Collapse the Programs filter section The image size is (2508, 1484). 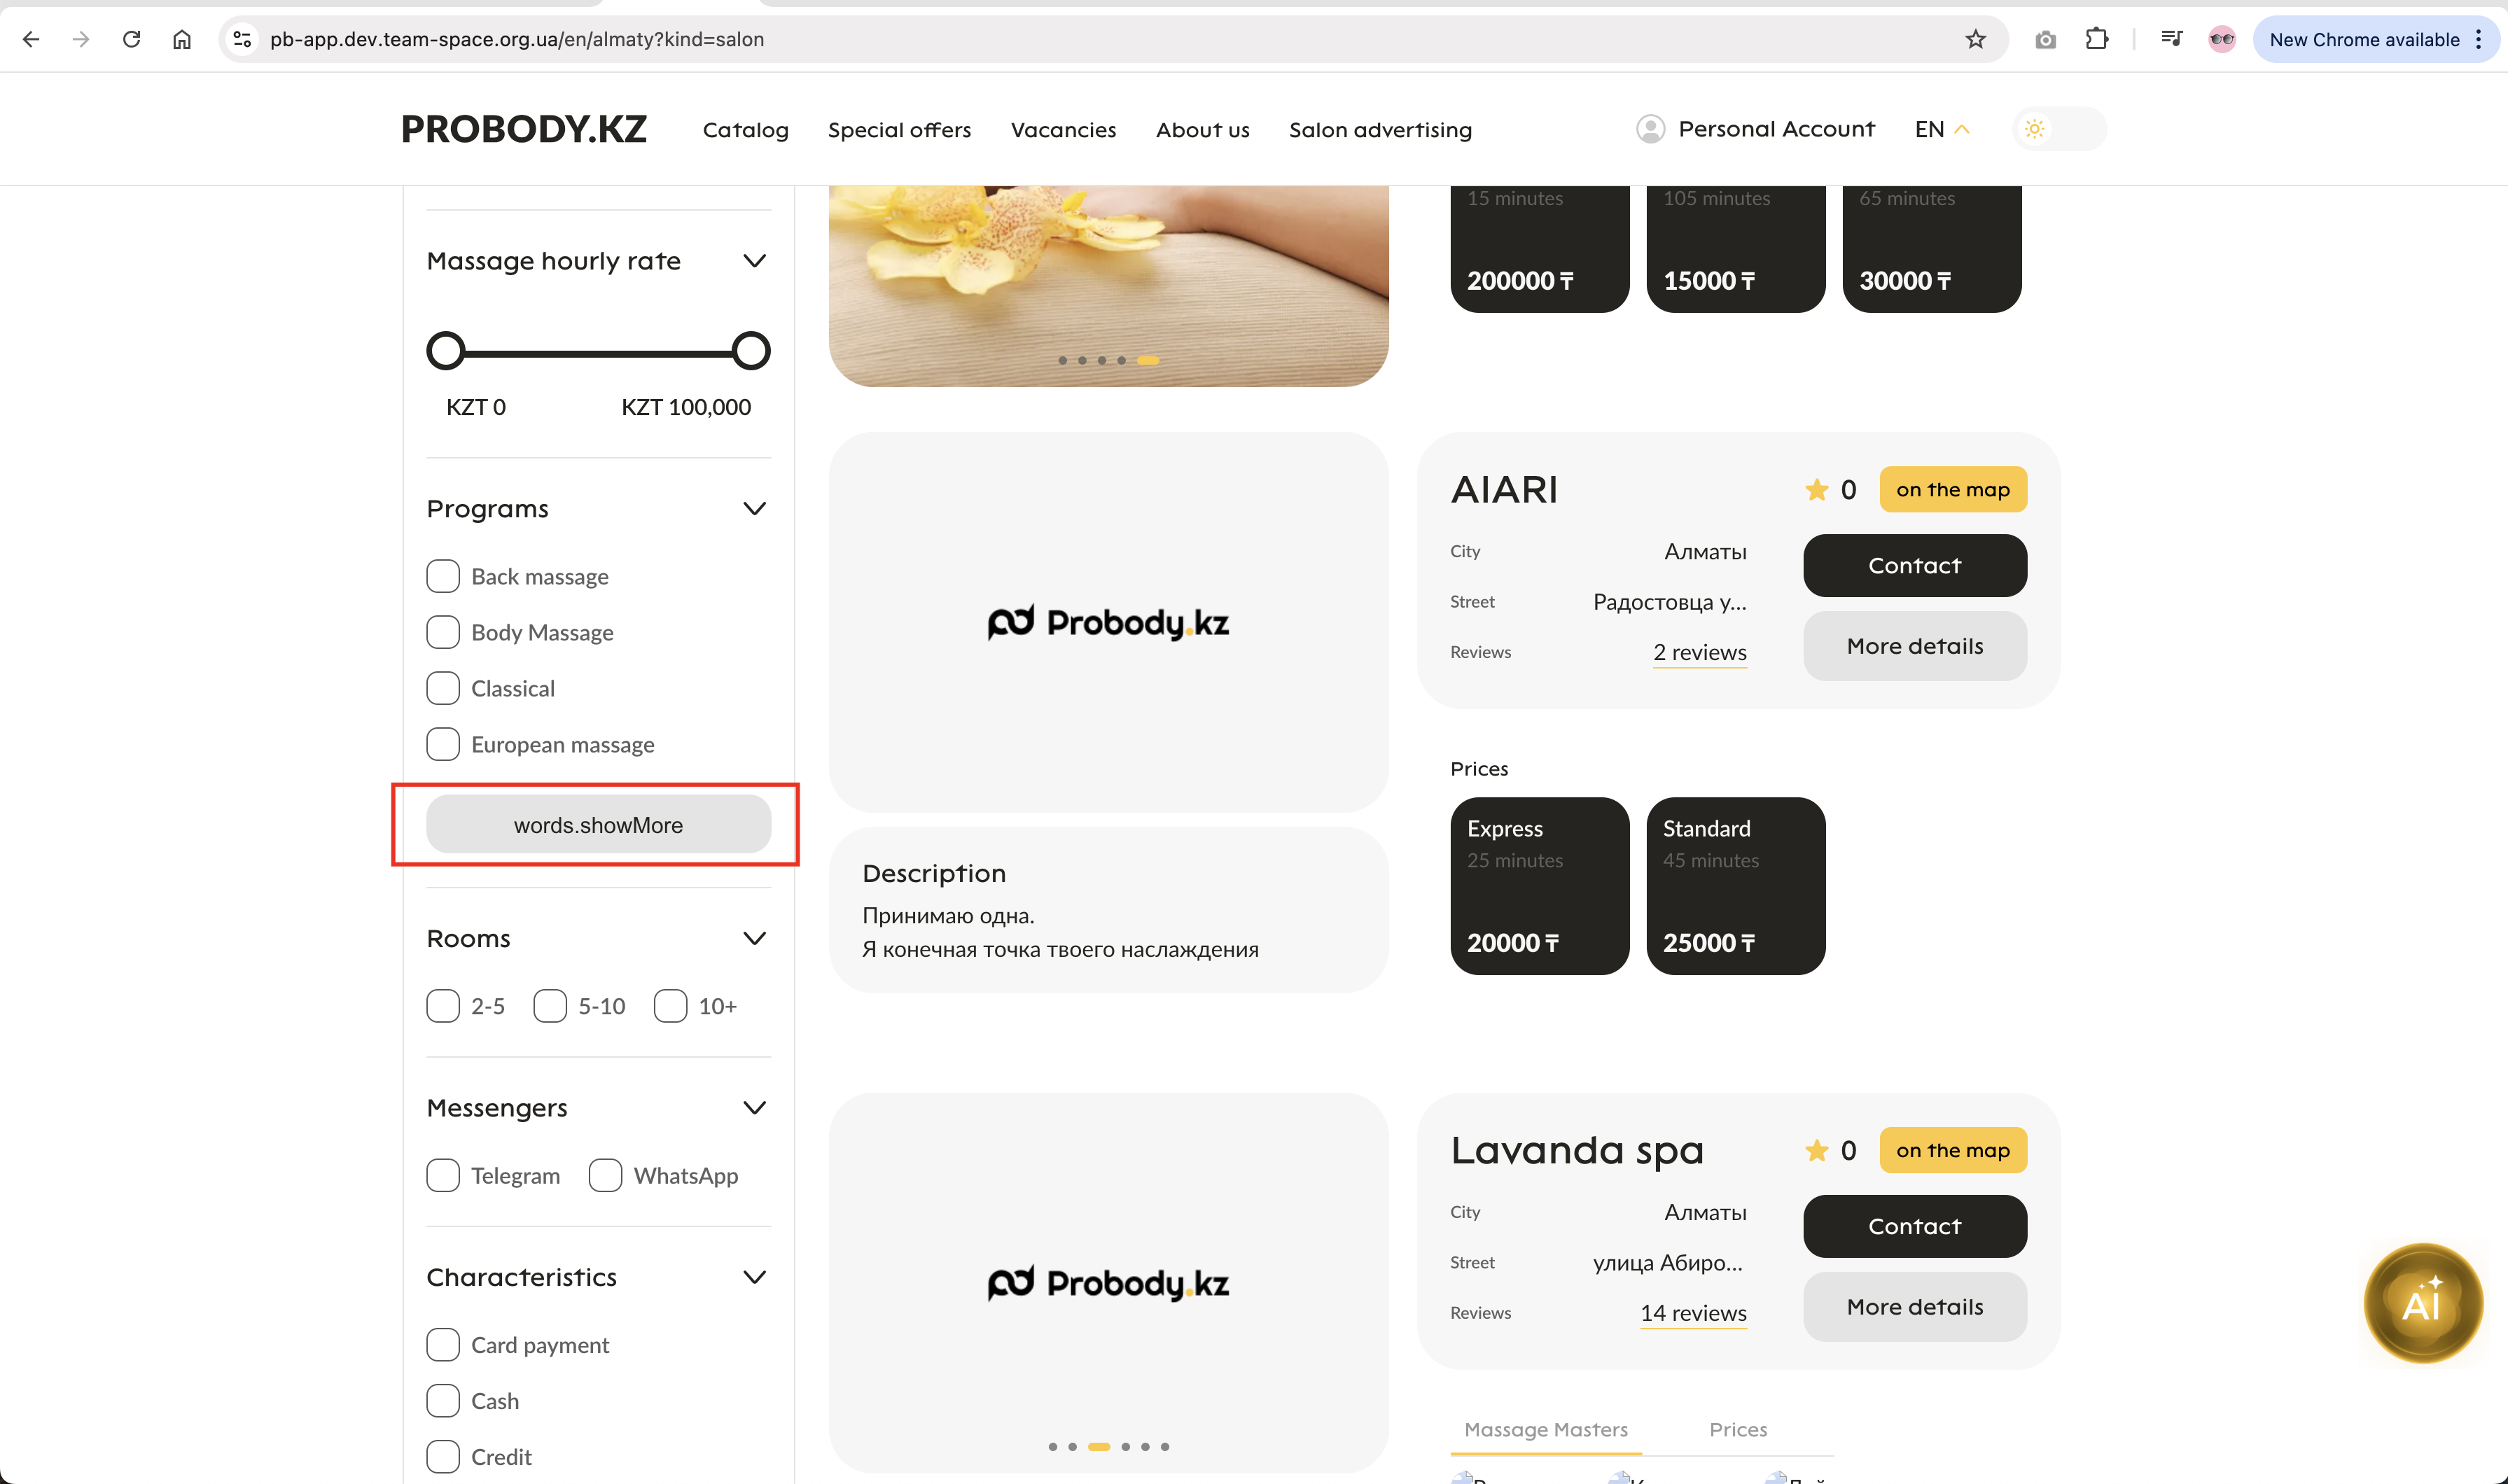[x=754, y=509]
